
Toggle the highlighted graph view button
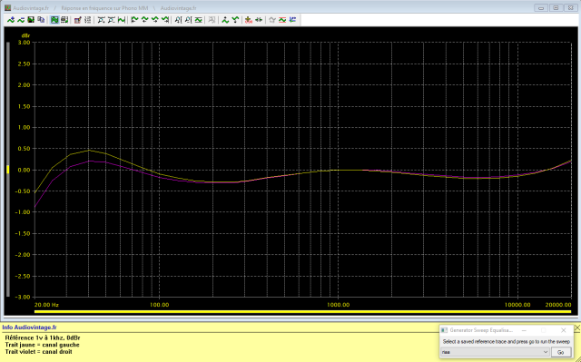[54, 20]
